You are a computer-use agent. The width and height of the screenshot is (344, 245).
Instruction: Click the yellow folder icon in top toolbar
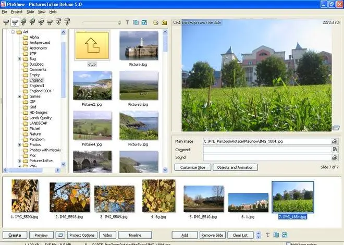[x=164, y=22]
